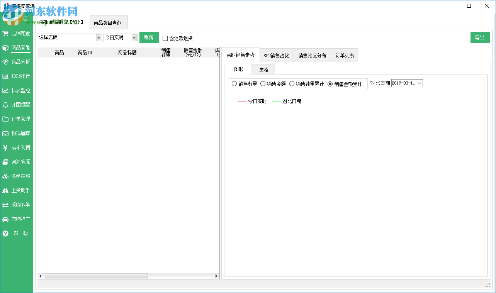Image resolution: width=496 pixels, height=293 pixels.
Task: Open the 订单管理 folder icon
Action: [5, 119]
